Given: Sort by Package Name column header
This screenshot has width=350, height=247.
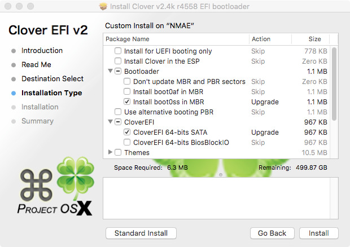Looking at the screenshot, I should 176,39.
